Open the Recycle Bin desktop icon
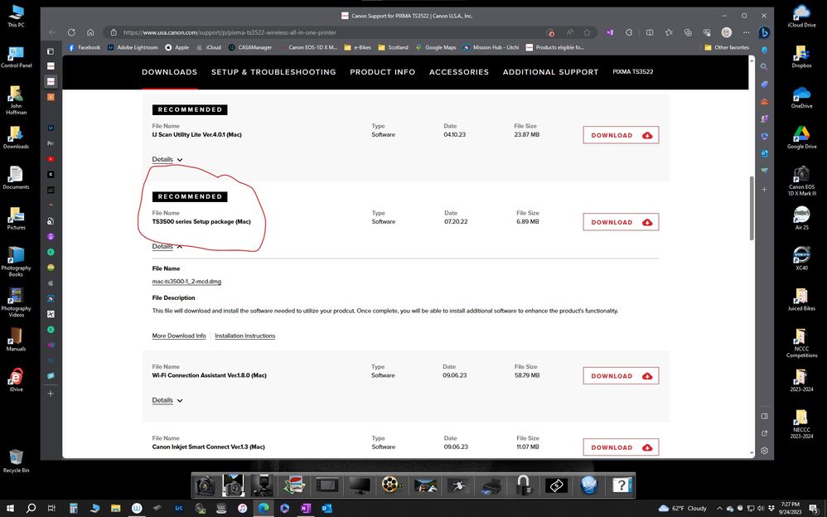This screenshot has height=517, width=827. point(15,458)
